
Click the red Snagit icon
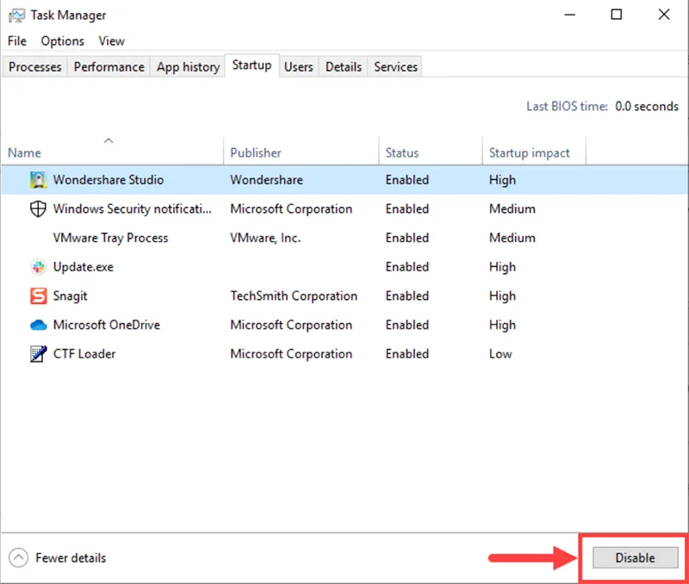coord(38,295)
